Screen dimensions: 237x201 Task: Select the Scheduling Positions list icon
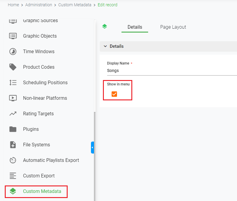click(x=13, y=82)
